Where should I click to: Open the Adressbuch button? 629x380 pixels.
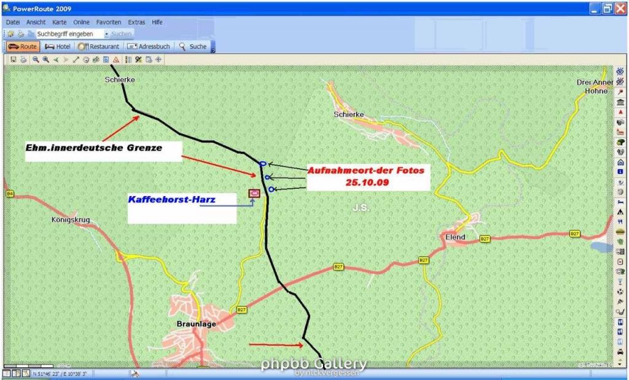pyautogui.click(x=149, y=46)
